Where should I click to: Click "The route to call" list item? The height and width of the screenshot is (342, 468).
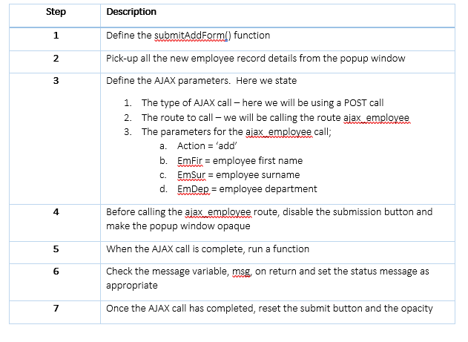274,117
